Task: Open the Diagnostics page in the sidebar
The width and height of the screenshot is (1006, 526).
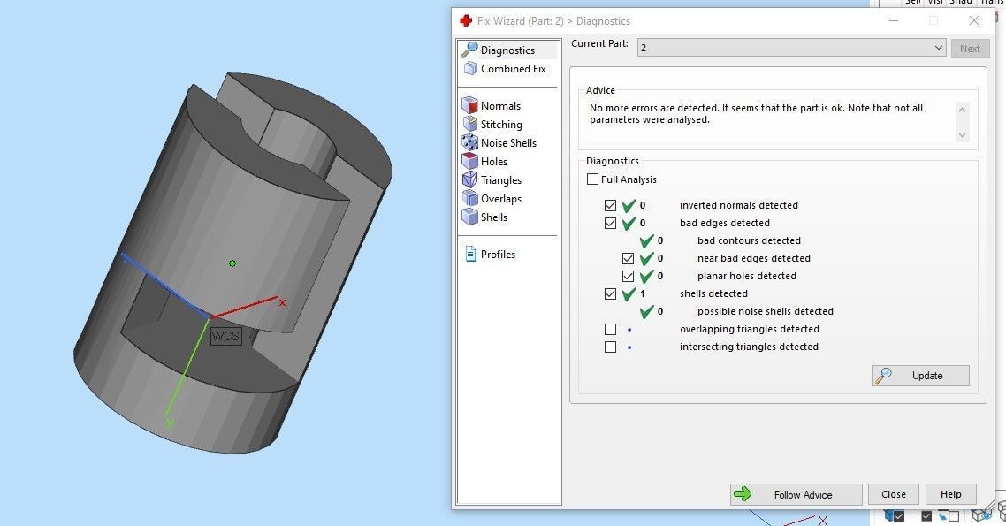Action: pos(507,50)
